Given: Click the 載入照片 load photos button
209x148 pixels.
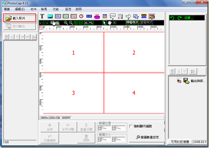Looking at the screenshot, I should pos(20,18).
